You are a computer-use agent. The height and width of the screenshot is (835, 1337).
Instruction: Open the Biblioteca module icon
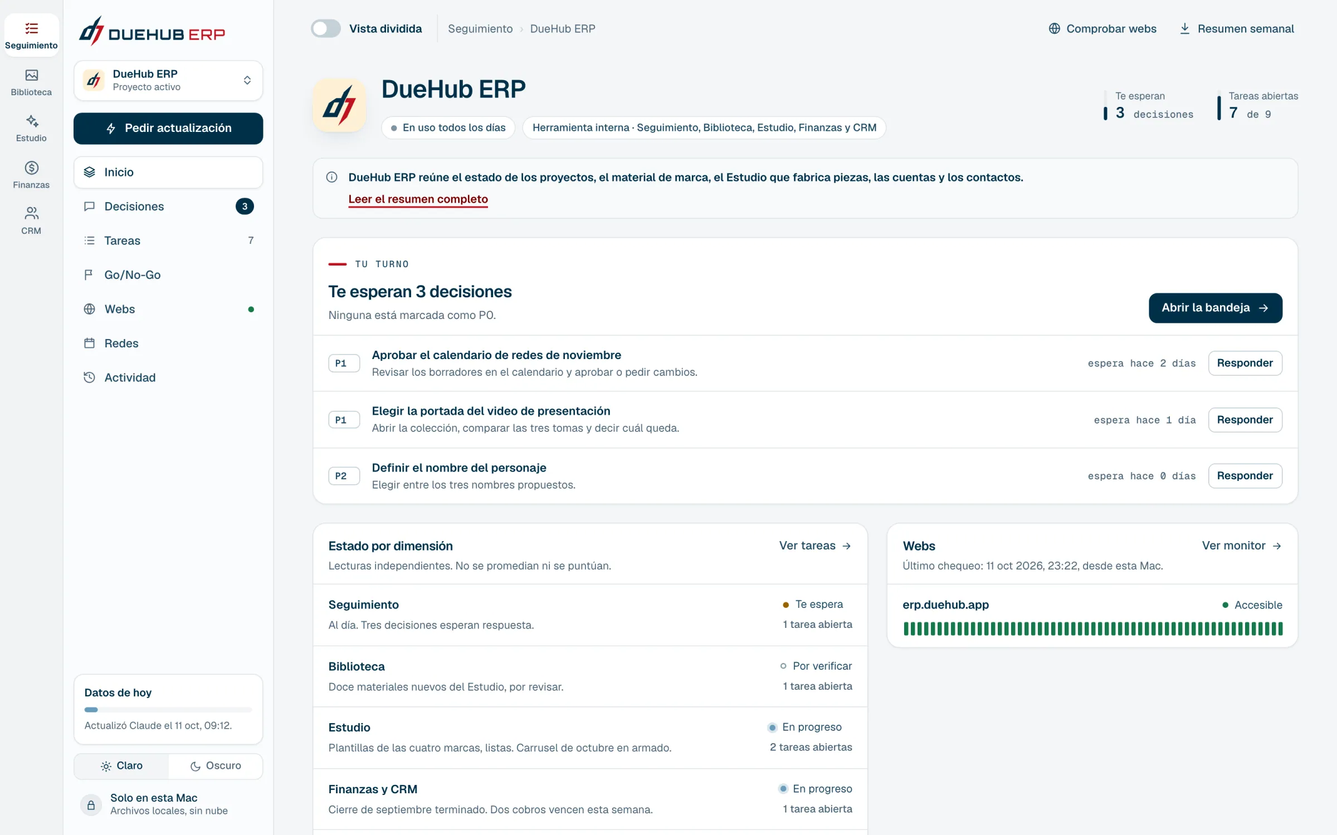[31, 75]
